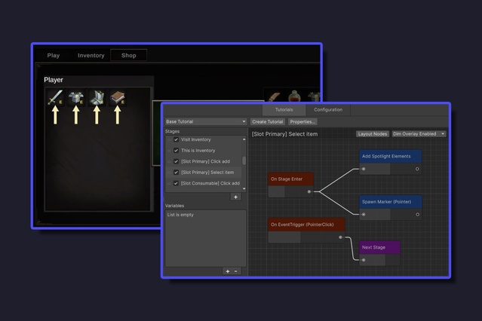Select the On EventTrigger (PointerClick) node header
The height and width of the screenshot is (321, 482).
[x=306, y=225]
